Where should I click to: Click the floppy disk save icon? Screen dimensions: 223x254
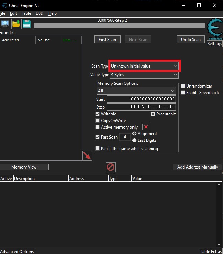27,24
